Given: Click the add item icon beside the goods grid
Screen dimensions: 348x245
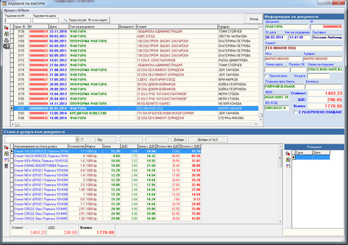Looking at the screenshot, I should pyautogui.click(x=6, y=148).
